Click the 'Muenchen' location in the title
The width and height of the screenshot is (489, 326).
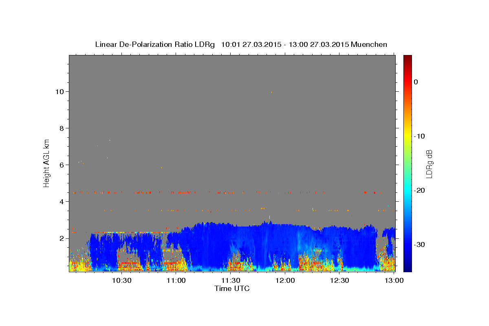coord(369,44)
